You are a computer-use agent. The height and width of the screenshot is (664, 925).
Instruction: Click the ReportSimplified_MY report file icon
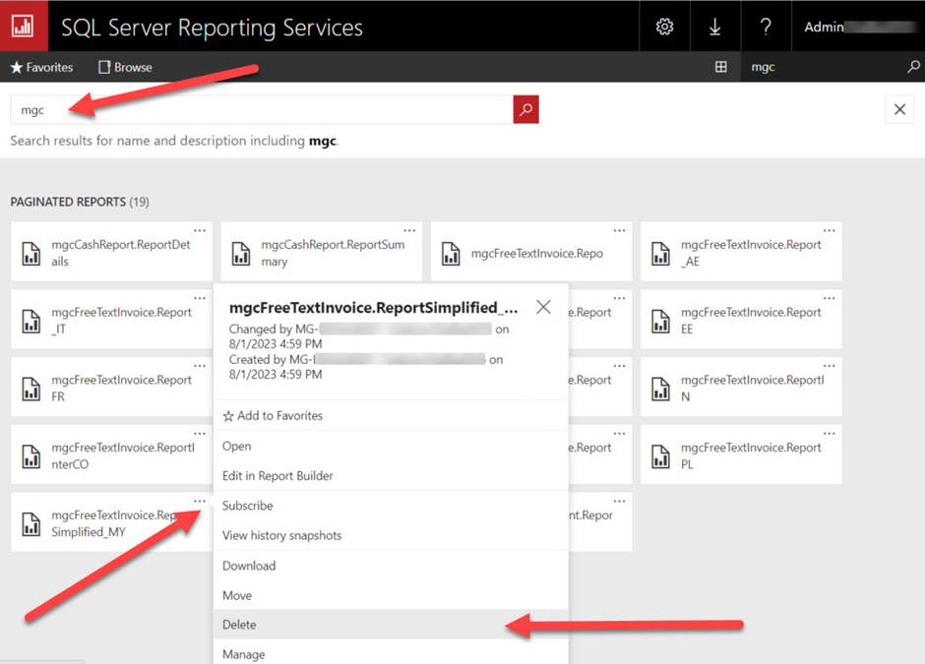(x=31, y=524)
